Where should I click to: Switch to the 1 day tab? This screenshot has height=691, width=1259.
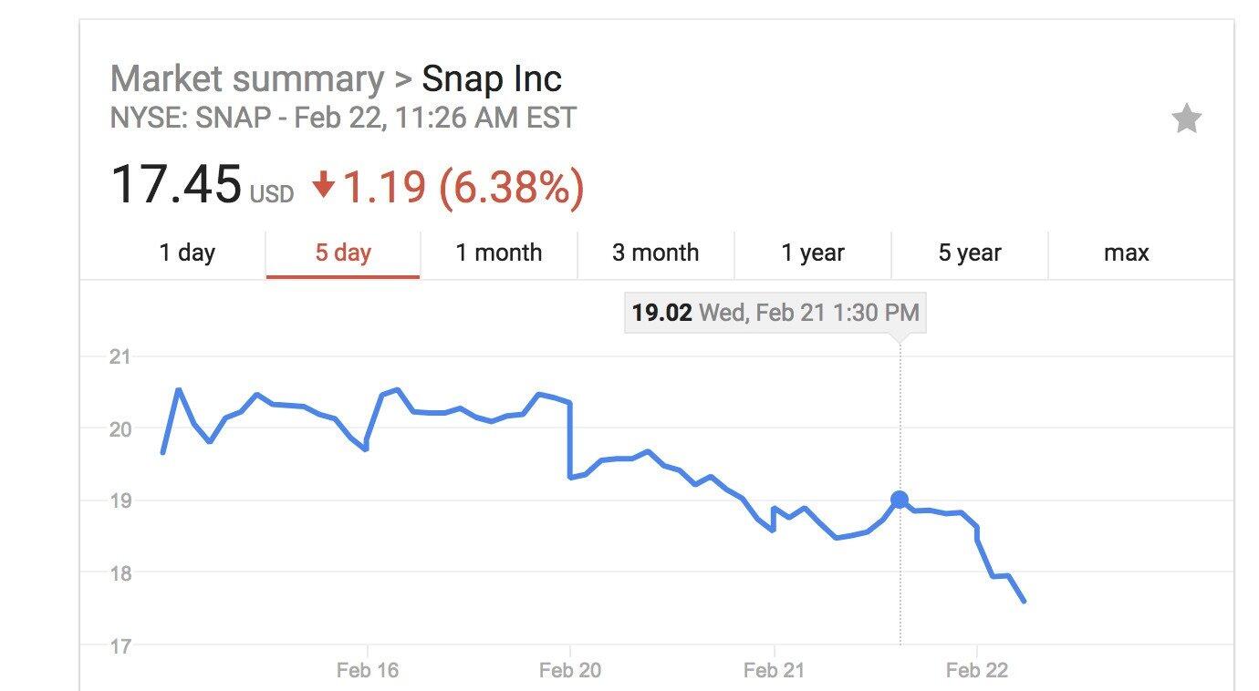tap(187, 253)
